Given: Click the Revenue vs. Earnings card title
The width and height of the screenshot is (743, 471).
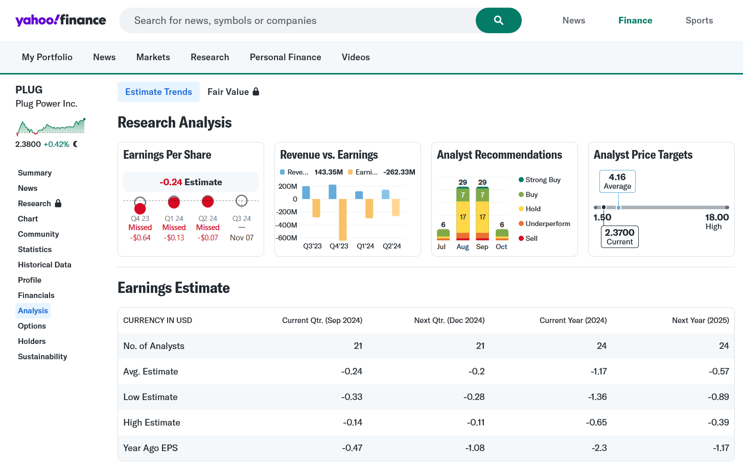Looking at the screenshot, I should tap(329, 155).
